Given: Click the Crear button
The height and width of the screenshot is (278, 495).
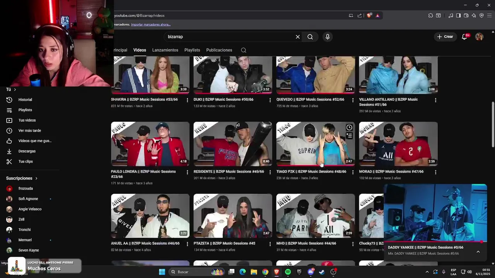Looking at the screenshot, I should click(x=445, y=37).
